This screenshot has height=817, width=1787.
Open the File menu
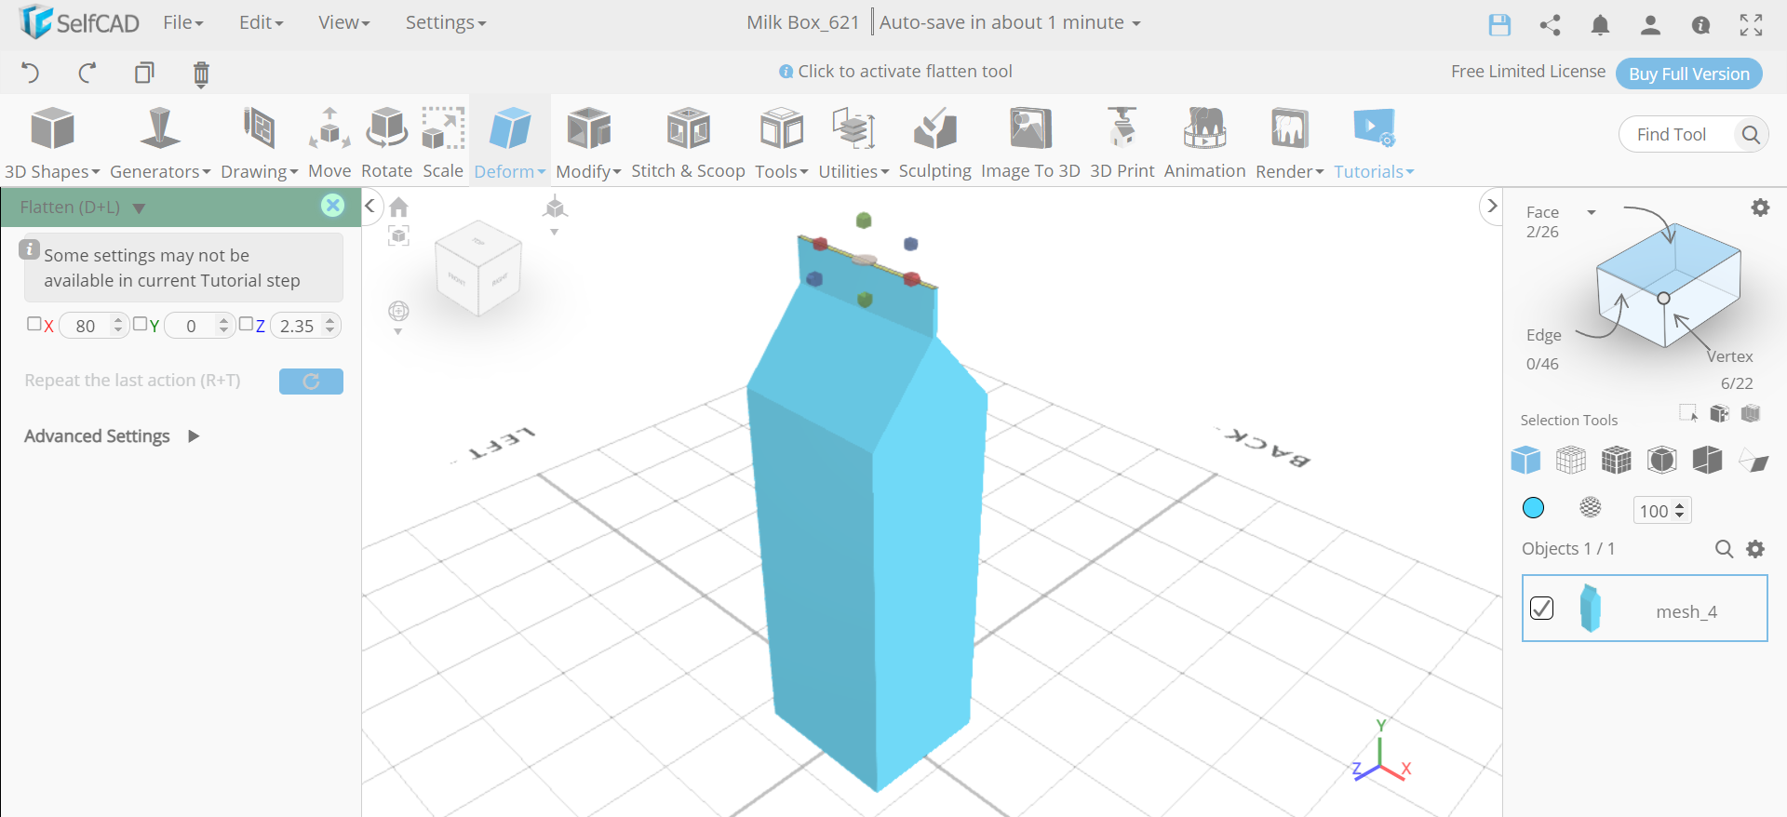(x=183, y=22)
